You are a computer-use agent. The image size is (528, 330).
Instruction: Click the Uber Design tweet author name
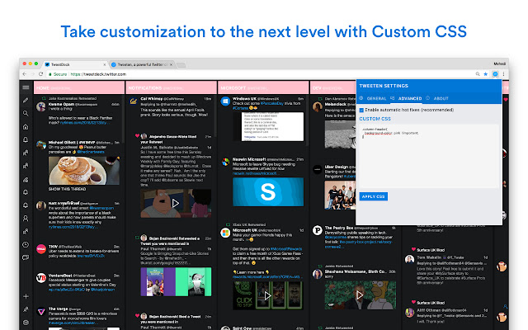point(336,167)
